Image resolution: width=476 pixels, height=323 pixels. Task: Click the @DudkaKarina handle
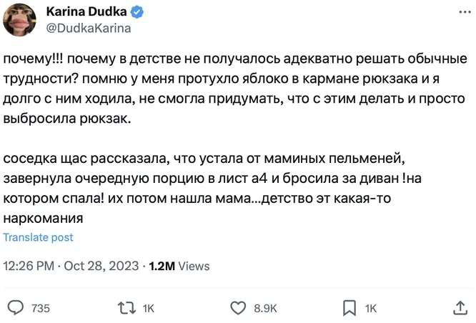(89, 29)
